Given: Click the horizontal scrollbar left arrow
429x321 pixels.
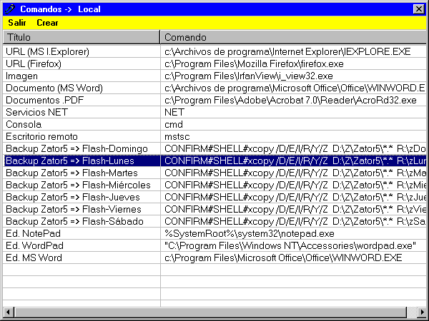Looking at the screenshot, I should [8, 312].
